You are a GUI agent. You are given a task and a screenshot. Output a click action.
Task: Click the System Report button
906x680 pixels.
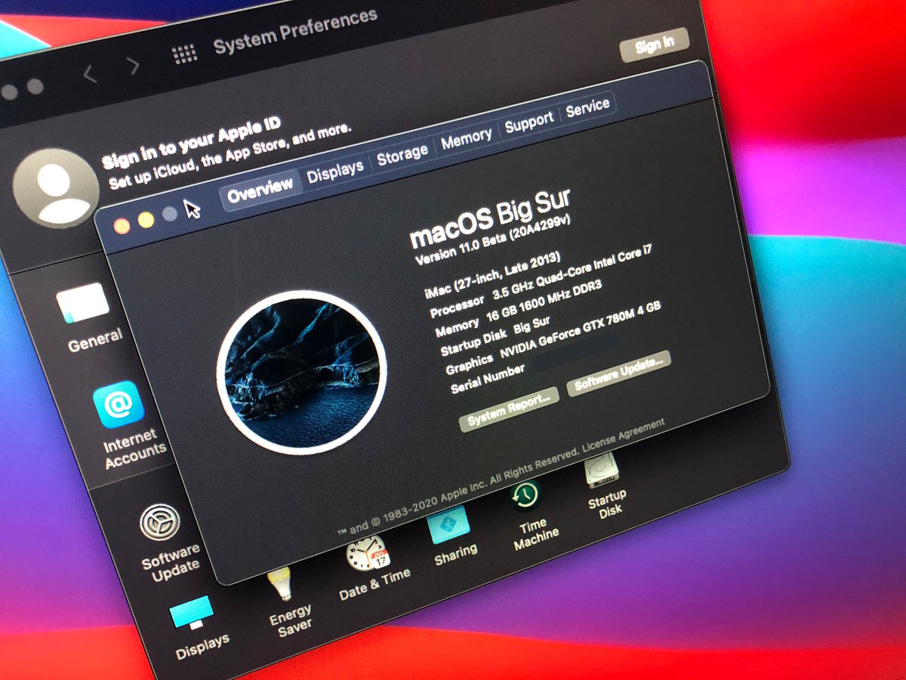pyautogui.click(x=509, y=409)
